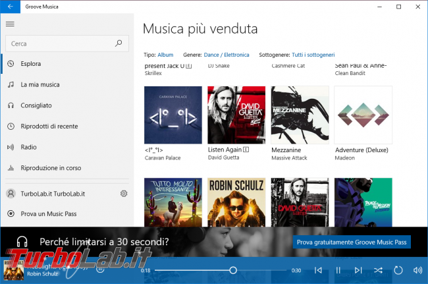Open artist Caravan Palace
This screenshot has width=428, height=284.
pyautogui.click(x=163, y=158)
